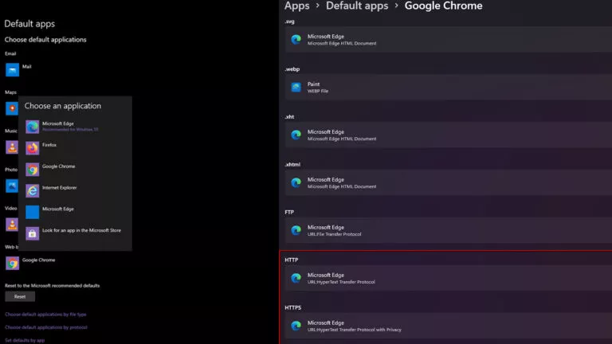Click the Reset button
This screenshot has width=612, height=344.
20,296
